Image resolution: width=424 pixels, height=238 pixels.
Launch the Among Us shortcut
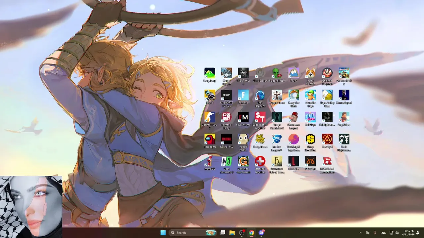click(210, 141)
